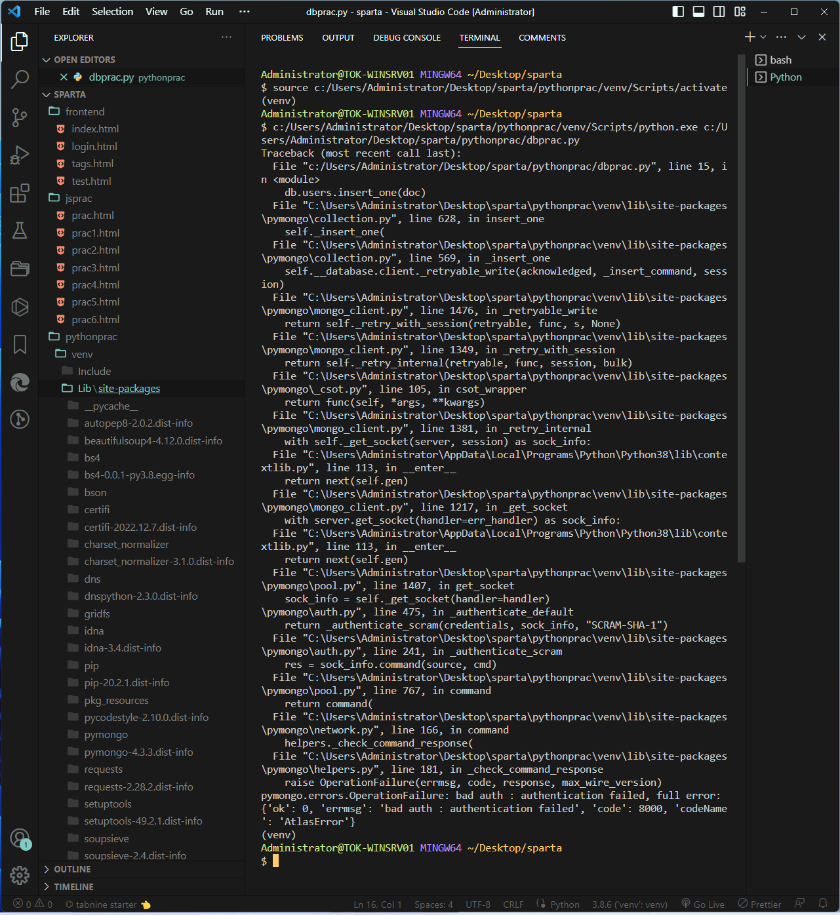Click Go Live in status bar
Viewport: 840px width, 915px height.
pyautogui.click(x=703, y=905)
